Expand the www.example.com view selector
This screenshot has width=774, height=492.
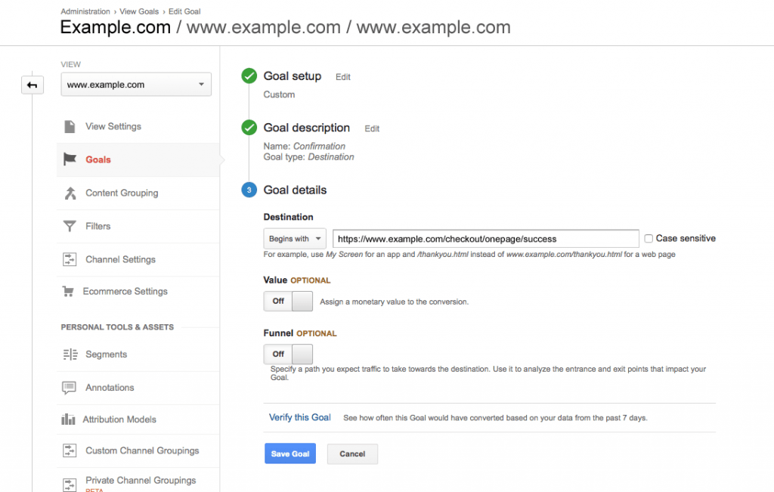(x=136, y=85)
